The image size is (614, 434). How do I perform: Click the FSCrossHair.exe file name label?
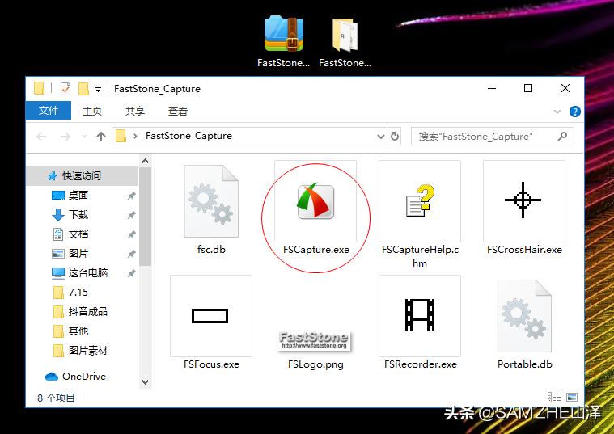click(524, 250)
